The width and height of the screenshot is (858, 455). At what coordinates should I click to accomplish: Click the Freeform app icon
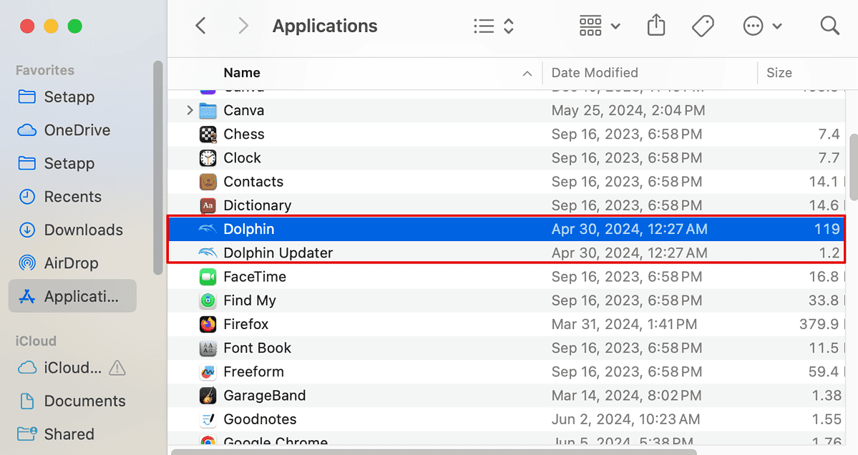(208, 371)
